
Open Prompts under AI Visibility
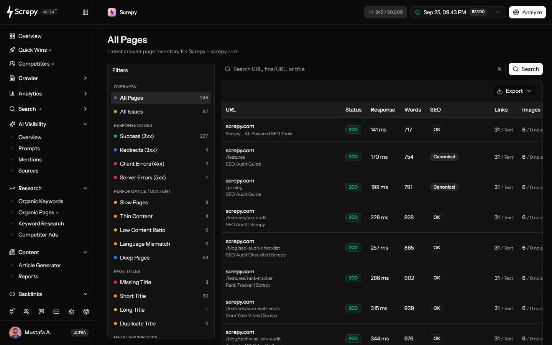pos(29,148)
